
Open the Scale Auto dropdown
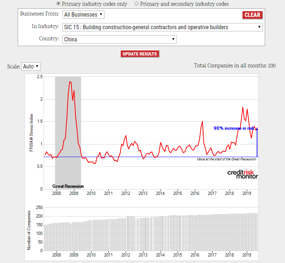point(31,66)
